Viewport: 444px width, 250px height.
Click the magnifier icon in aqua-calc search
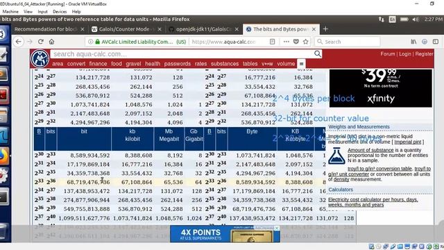click(318, 54)
